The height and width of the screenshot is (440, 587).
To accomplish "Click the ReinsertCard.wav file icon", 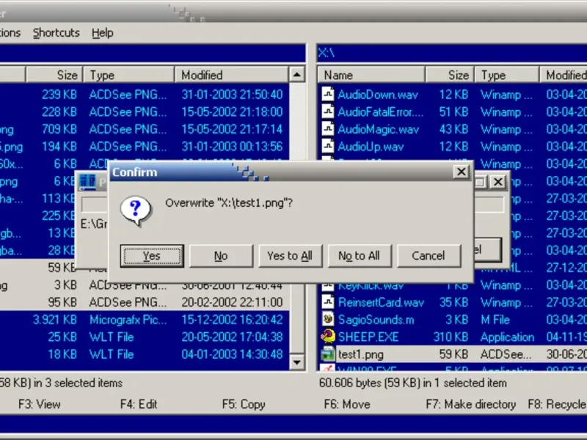I will tap(327, 302).
